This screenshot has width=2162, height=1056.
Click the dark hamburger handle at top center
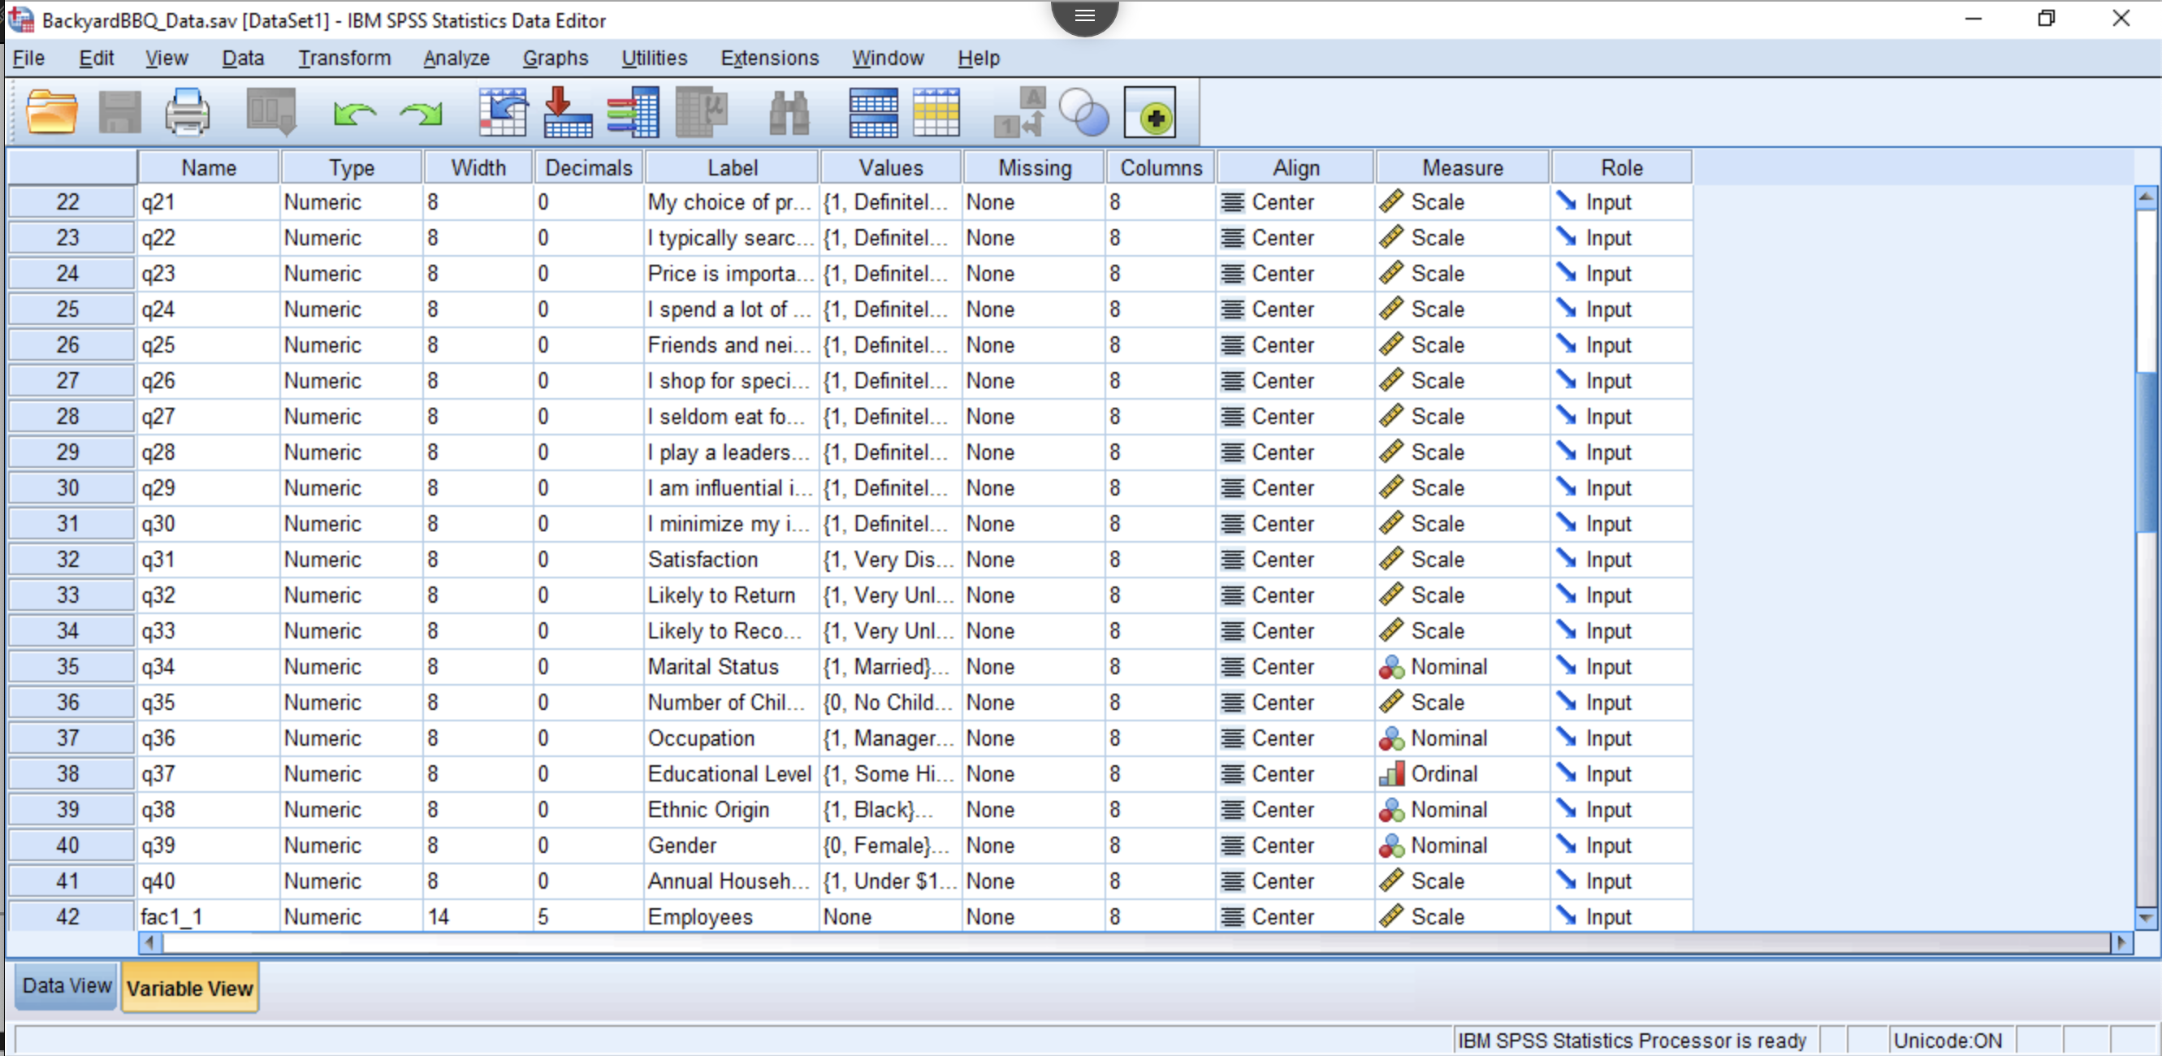[1084, 16]
